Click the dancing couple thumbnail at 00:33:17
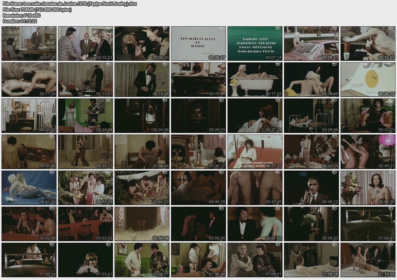This screenshot has width=397, height=280. click(86, 152)
